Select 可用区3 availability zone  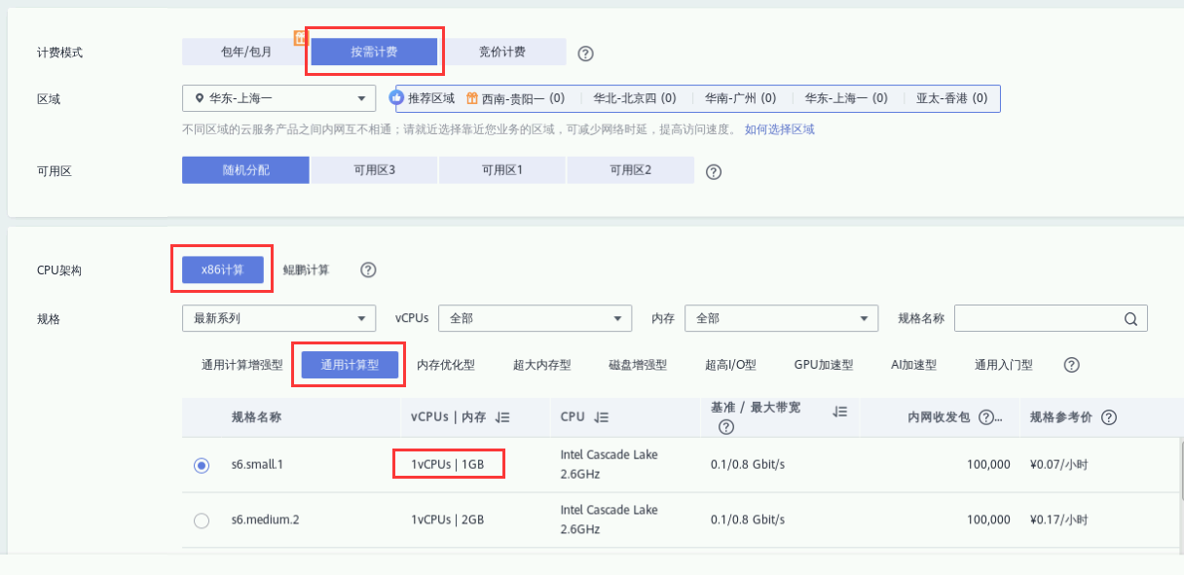[374, 170]
